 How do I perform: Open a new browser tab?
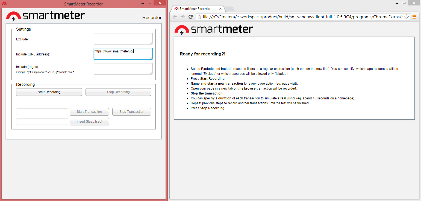[229, 9]
